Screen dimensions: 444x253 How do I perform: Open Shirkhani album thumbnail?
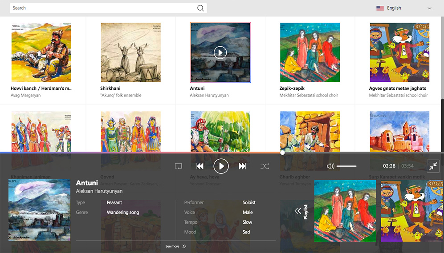pos(131,52)
